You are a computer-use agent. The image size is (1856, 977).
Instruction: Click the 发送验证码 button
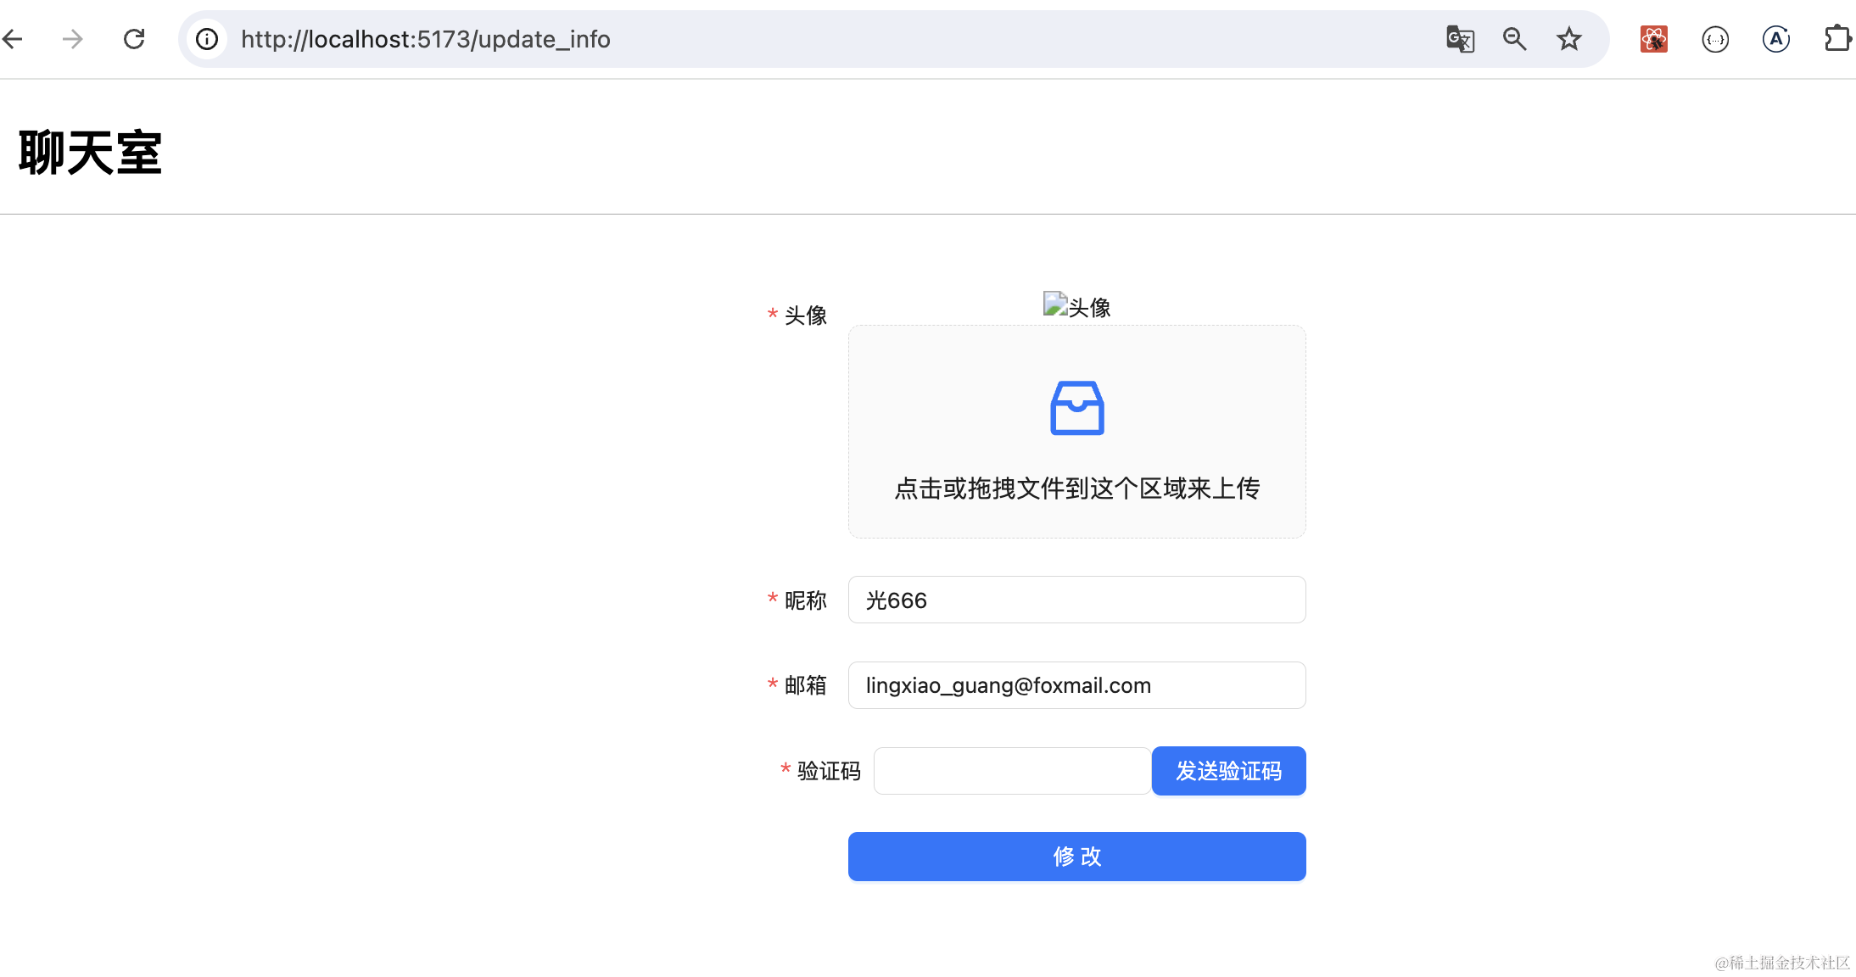tap(1227, 771)
